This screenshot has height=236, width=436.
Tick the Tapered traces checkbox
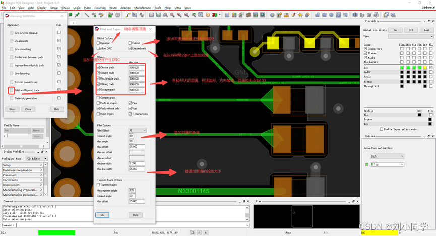point(98,185)
